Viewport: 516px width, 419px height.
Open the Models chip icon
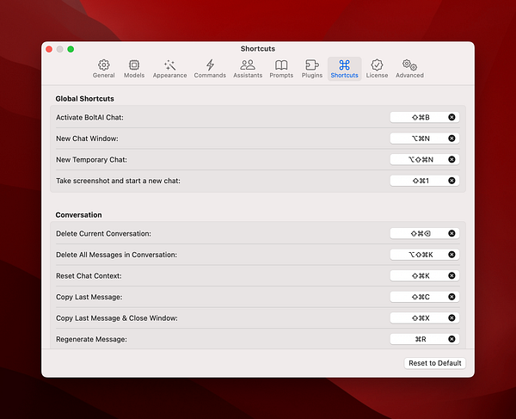pos(134,65)
